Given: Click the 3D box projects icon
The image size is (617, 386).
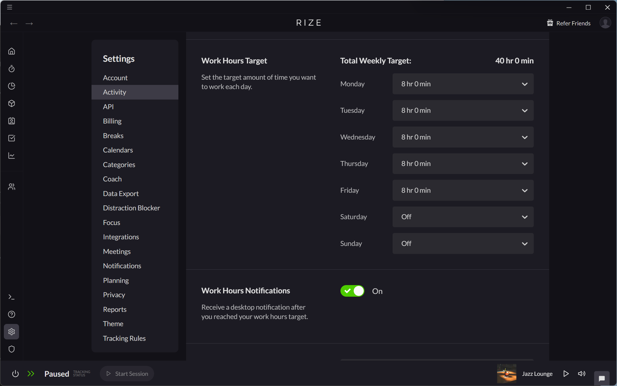Looking at the screenshot, I should click(12, 103).
